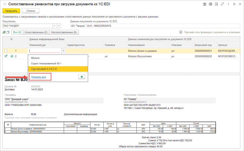
Task: Click the Номенклатура column header
Action: (x=47, y=45)
